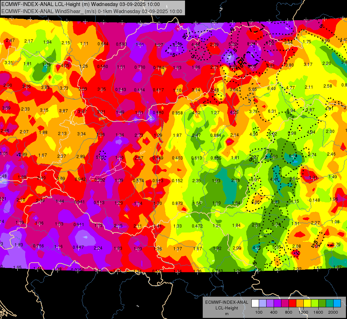Click the wind shear value 3.31
The height and width of the screenshot is (319, 347).
click(x=9, y=63)
